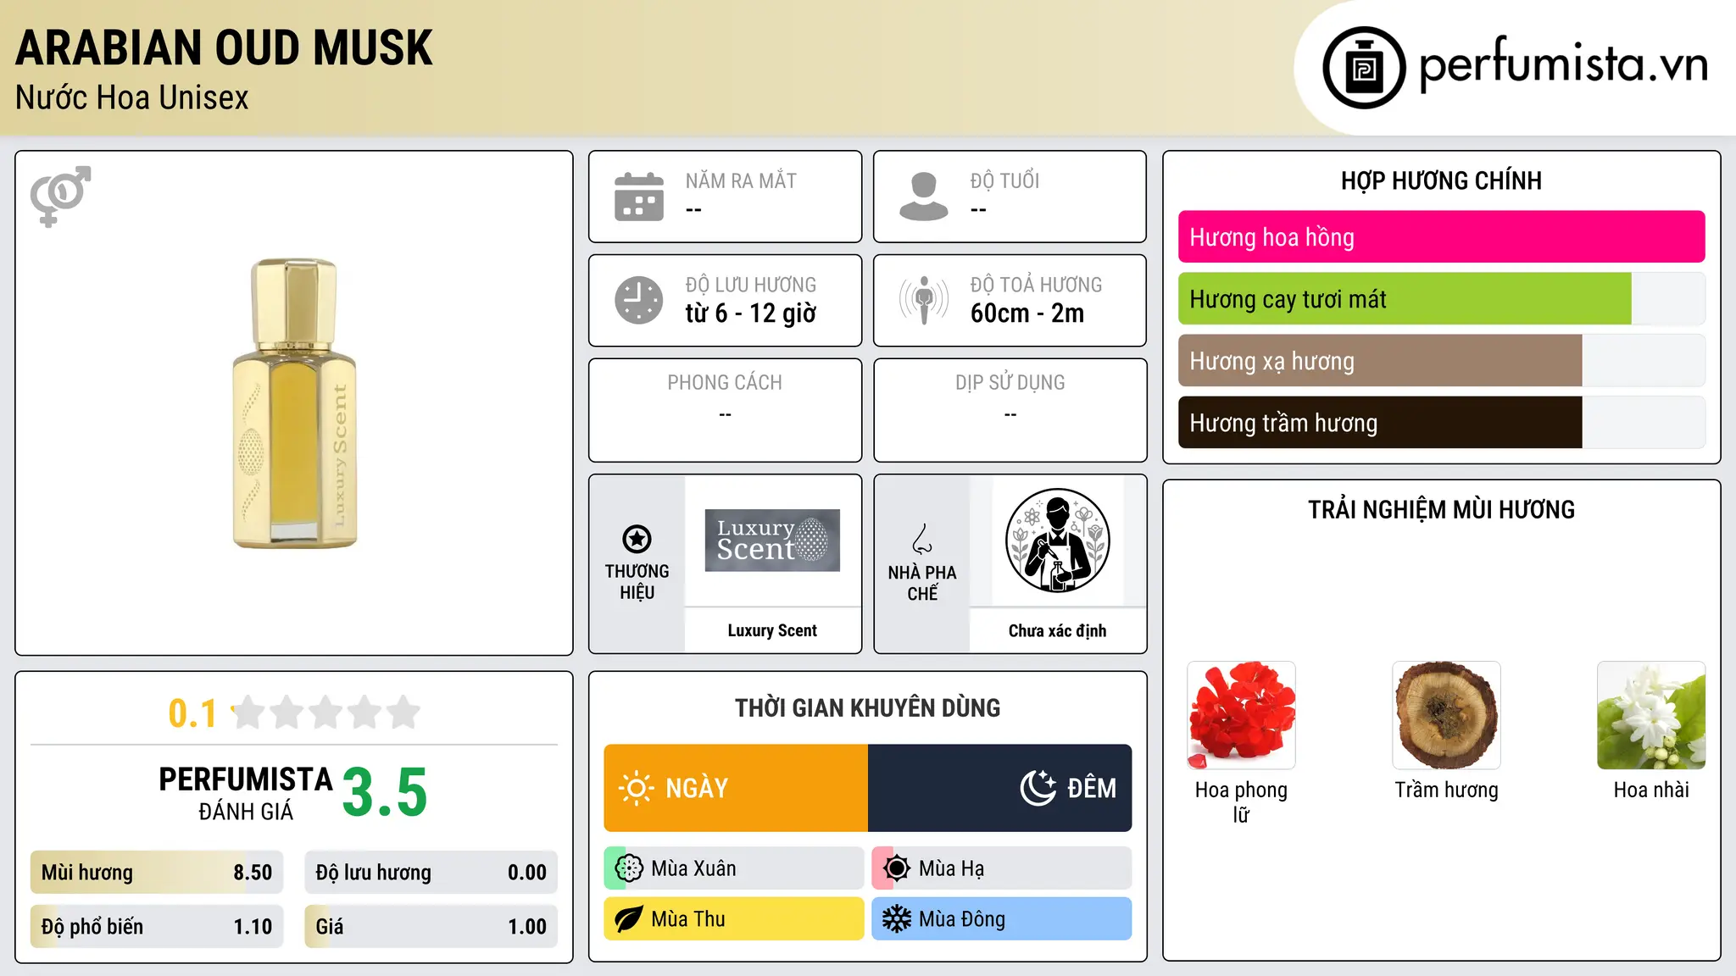Image resolution: width=1736 pixels, height=976 pixels.
Task: Select the Đêm nighttime segment
Action: coord(1000,788)
